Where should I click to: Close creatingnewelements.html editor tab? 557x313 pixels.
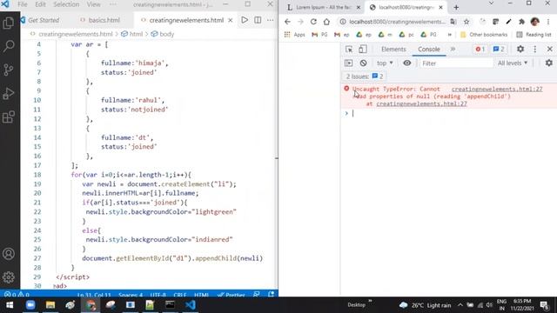(x=230, y=20)
